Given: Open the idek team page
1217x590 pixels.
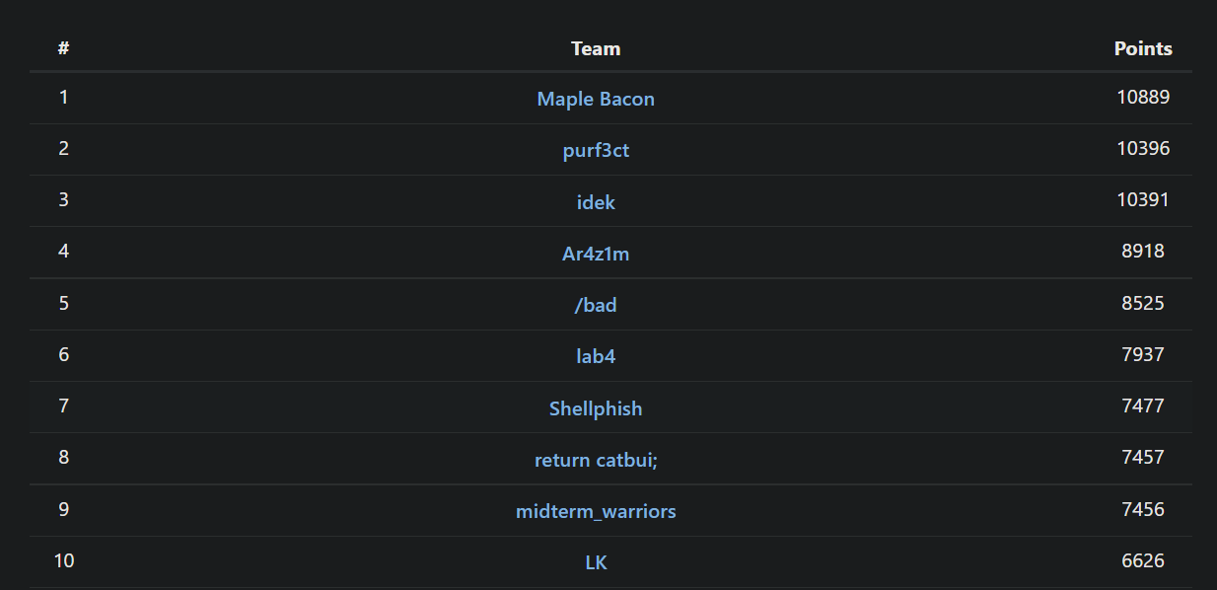Looking at the screenshot, I should (596, 201).
